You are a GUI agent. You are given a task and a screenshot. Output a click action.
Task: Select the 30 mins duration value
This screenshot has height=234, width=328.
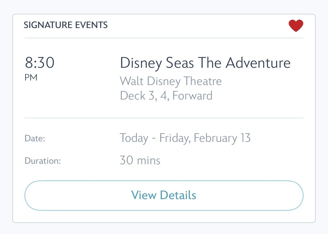pyautogui.click(x=140, y=160)
